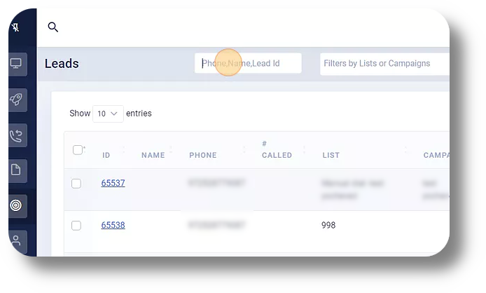
Task: Sort by the PHONE column header
Action: 203,155
